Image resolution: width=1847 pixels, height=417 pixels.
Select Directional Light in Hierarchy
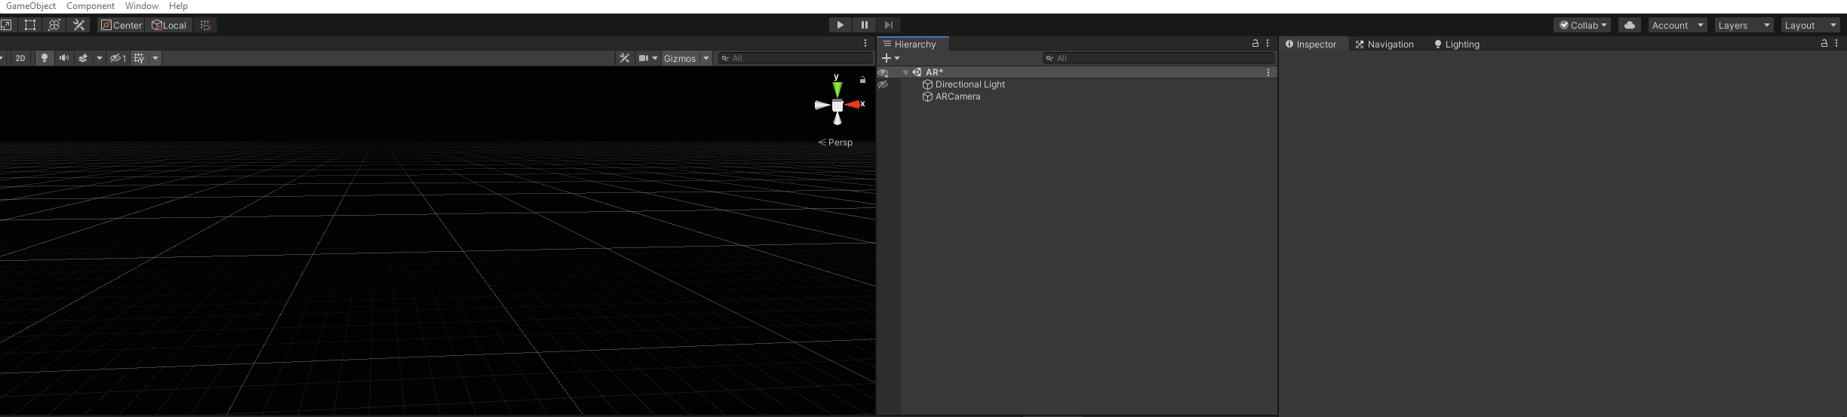tap(970, 84)
